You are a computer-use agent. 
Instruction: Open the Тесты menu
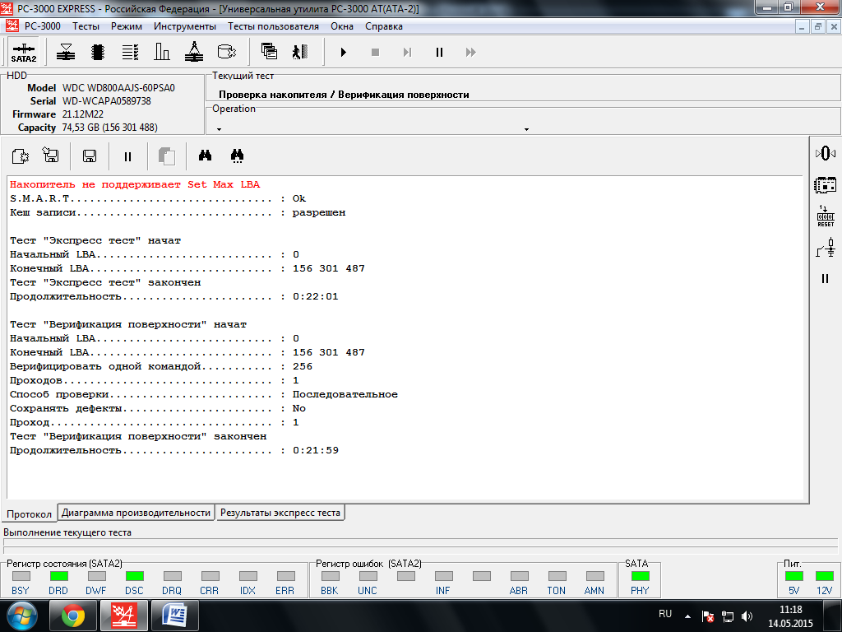click(86, 26)
